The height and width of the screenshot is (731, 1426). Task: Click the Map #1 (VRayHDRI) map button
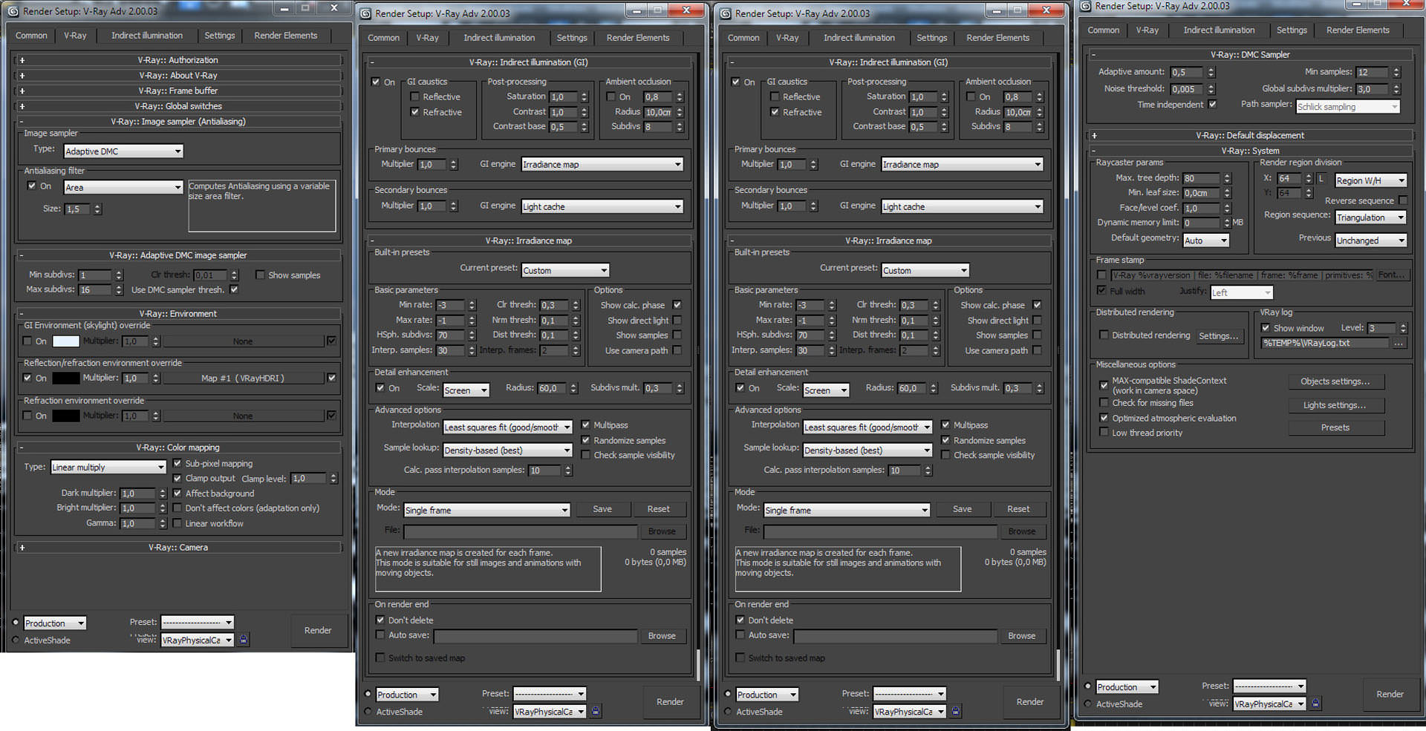pyautogui.click(x=243, y=378)
